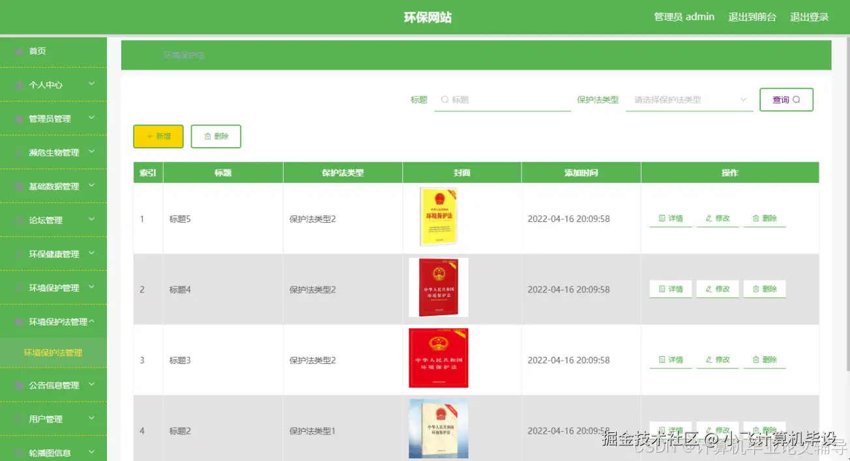Expand the 基础数据管理 sidebar menu
Screen dimensions: 850x461
tap(53, 186)
